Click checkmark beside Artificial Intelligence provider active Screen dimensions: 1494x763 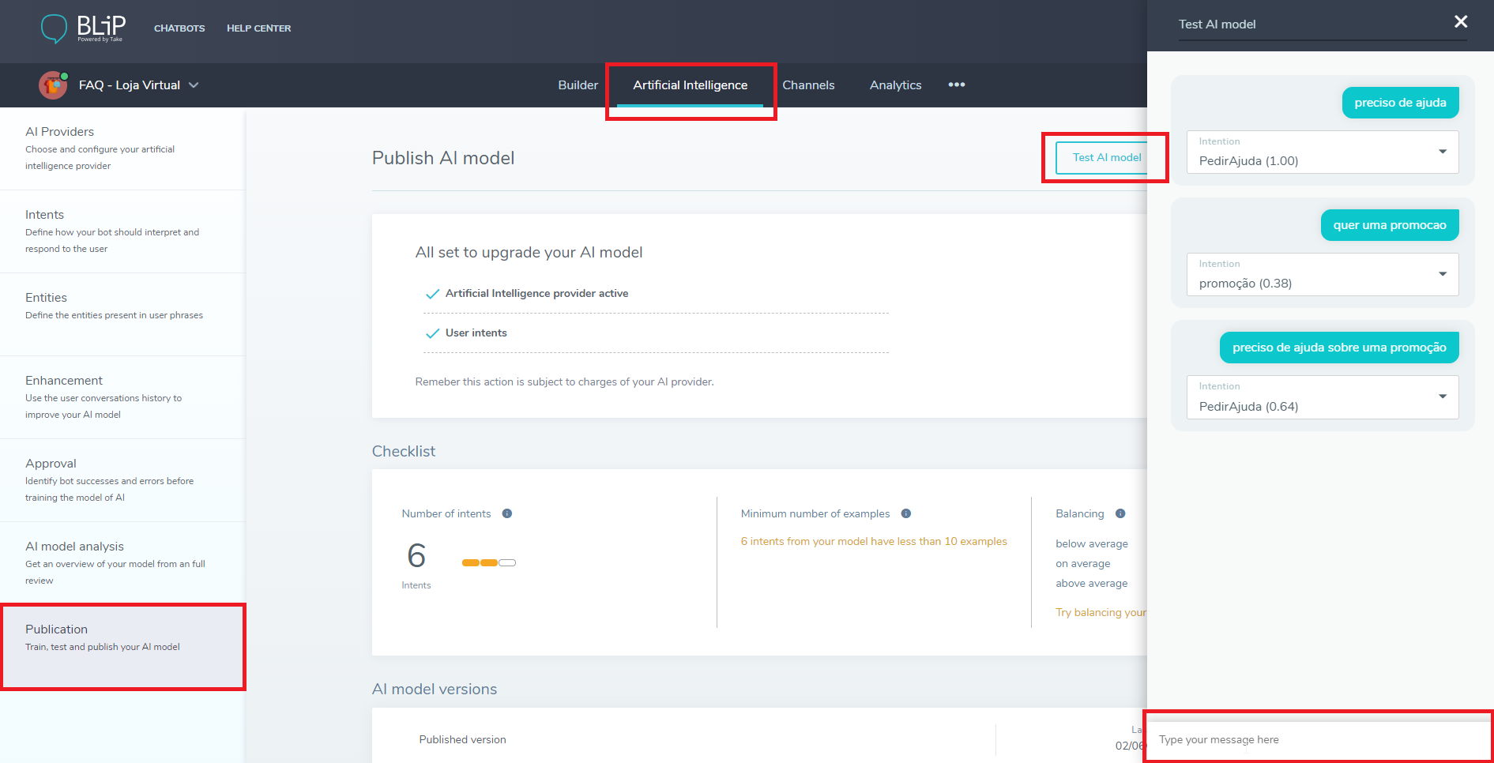tap(432, 294)
